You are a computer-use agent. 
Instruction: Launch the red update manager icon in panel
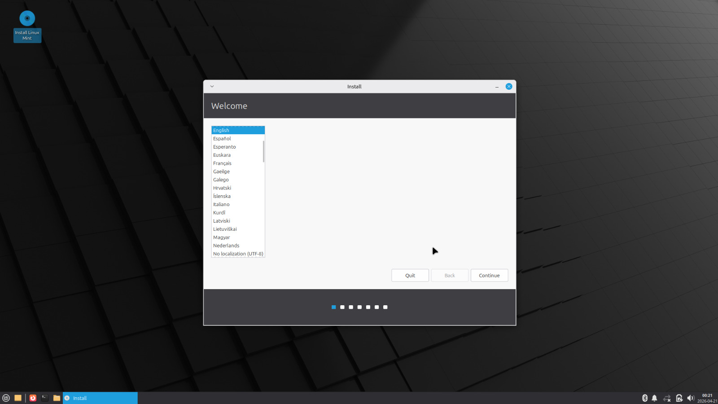click(x=33, y=398)
